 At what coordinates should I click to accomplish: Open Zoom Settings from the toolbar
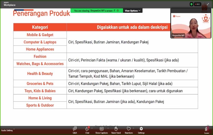tap(141, 130)
